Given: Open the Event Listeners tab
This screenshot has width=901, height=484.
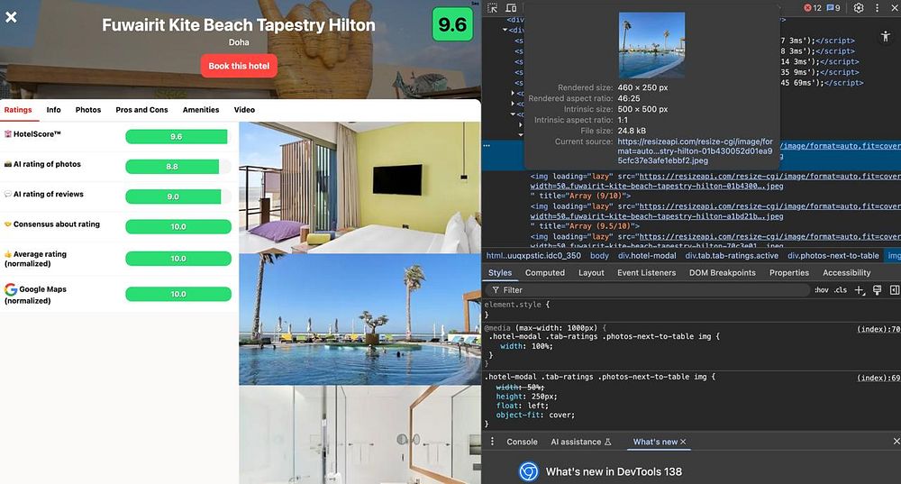Looking at the screenshot, I should 646,273.
